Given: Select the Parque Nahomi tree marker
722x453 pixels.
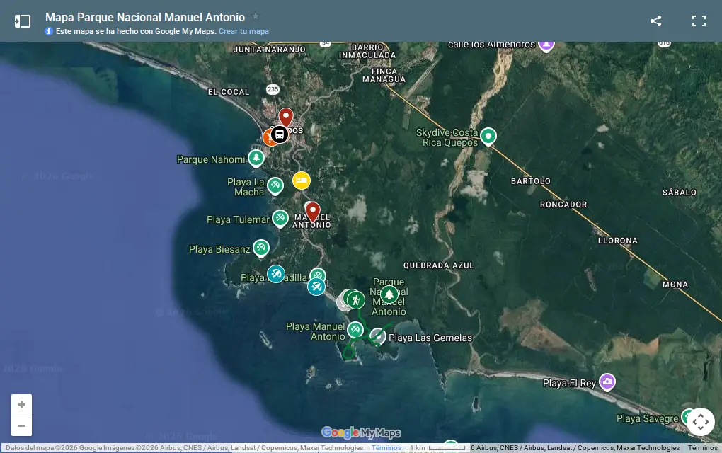Looking at the screenshot, I should (x=256, y=158).
